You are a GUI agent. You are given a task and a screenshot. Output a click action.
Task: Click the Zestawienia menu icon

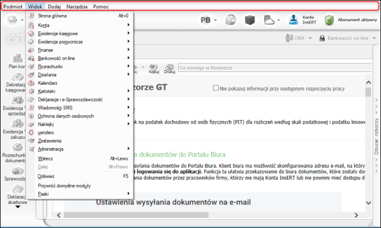31,140
